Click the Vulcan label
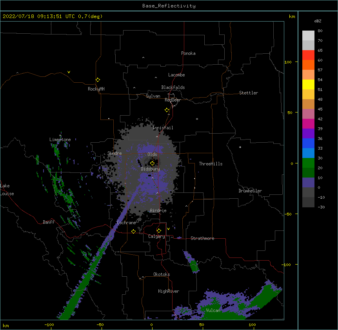Screen dimensions: 338x330 pos(213,310)
